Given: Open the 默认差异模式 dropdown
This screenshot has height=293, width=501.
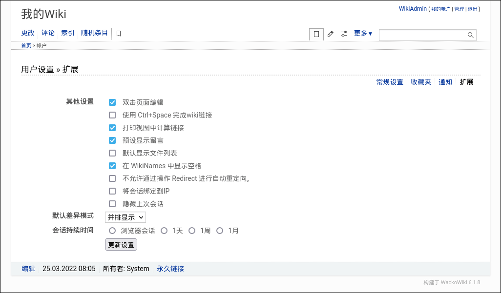Looking at the screenshot, I should point(125,217).
